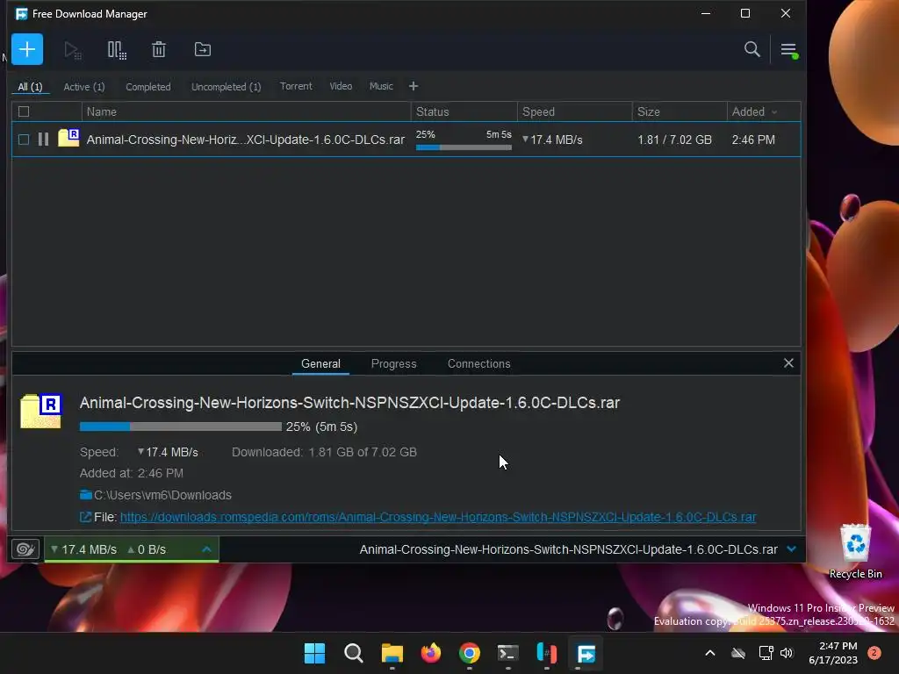Click the 0 B/s upload speed in status bar
Screen dimensions: 899x674
147,549
